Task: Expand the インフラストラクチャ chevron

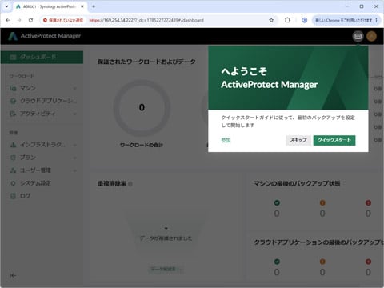Action: pyautogui.click(x=75, y=145)
